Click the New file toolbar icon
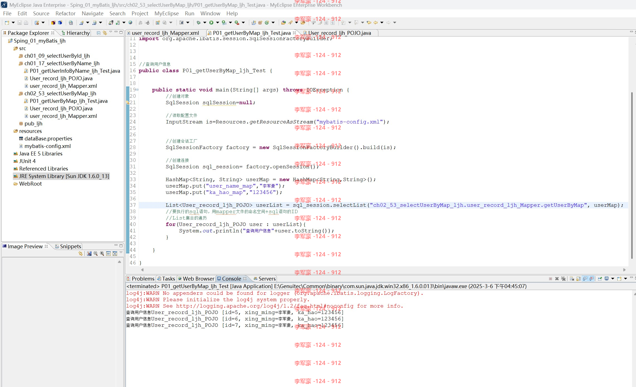This screenshot has height=387, width=636. coord(7,23)
